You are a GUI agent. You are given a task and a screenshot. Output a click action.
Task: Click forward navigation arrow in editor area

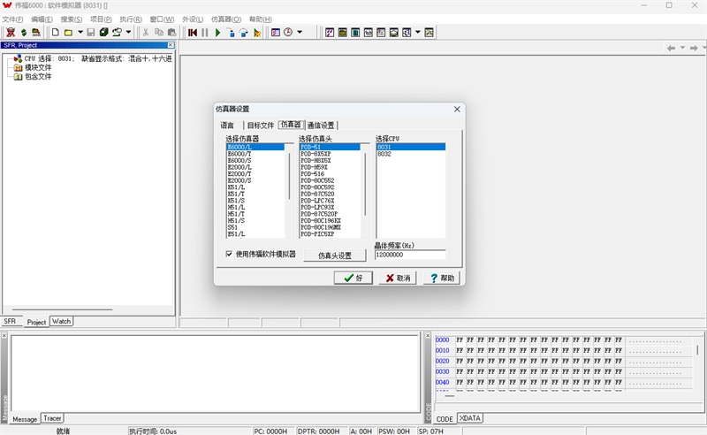tap(694, 48)
